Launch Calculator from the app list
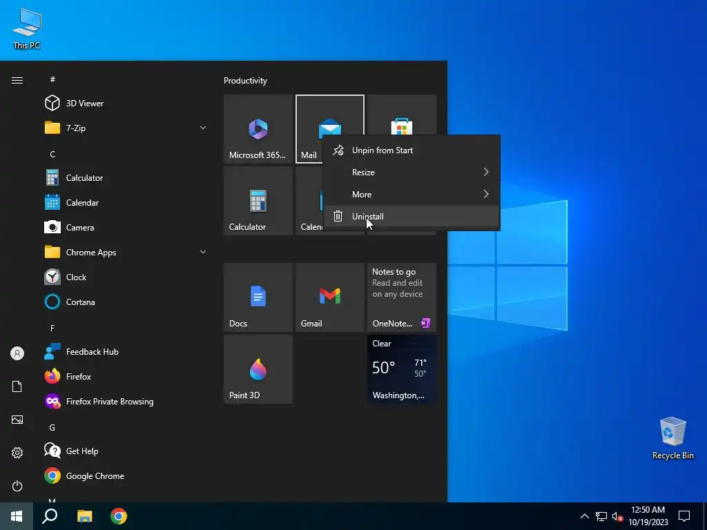Screen dimensions: 707x530 click(x=126, y=177)
